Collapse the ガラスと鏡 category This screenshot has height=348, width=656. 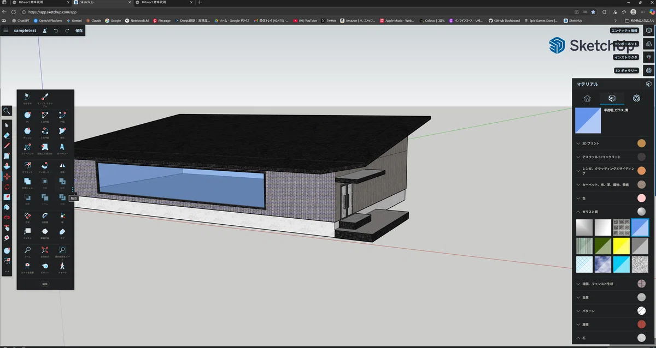pos(612,212)
